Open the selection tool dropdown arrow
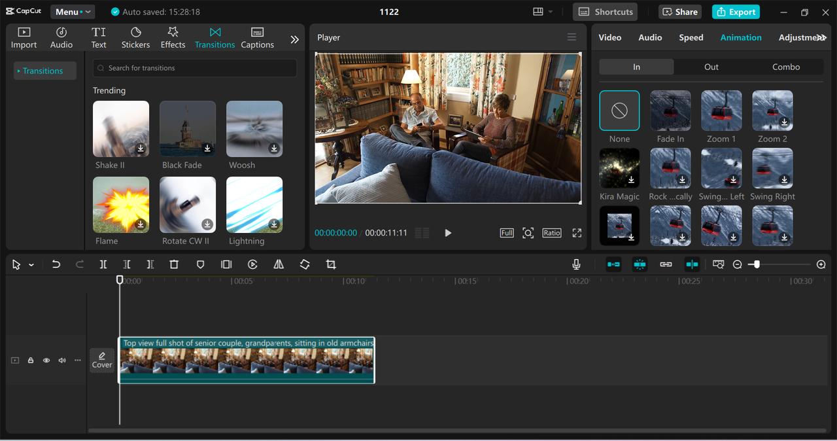 tap(31, 265)
